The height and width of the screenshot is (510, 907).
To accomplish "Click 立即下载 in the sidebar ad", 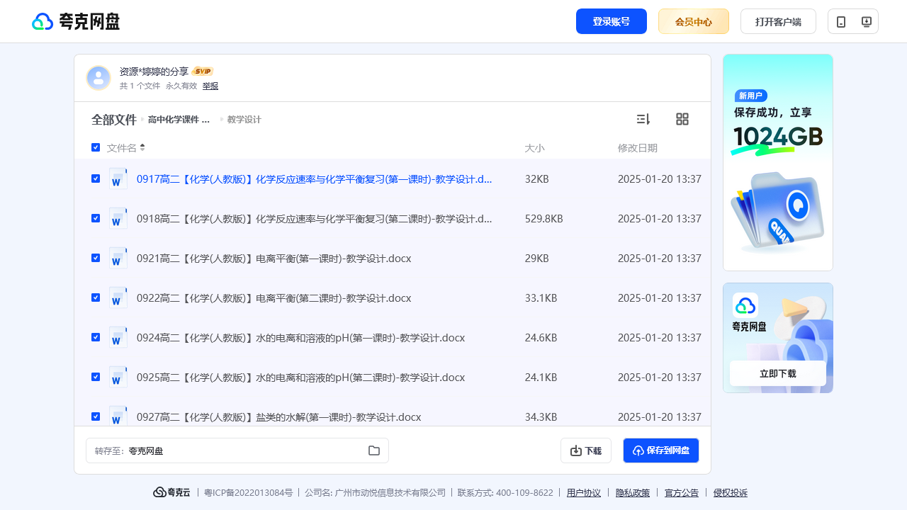I will (778, 373).
